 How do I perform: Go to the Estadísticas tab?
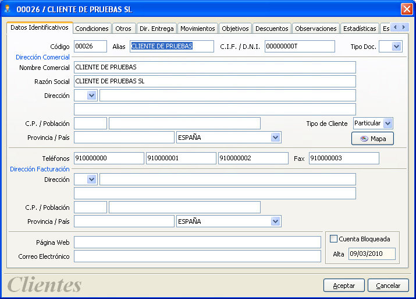[x=360, y=29]
